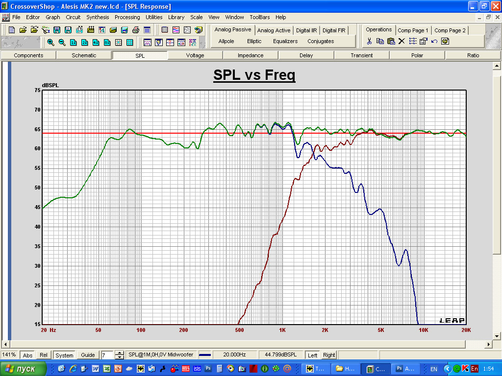Open the Graph menu
502x376 pixels.
click(53, 17)
